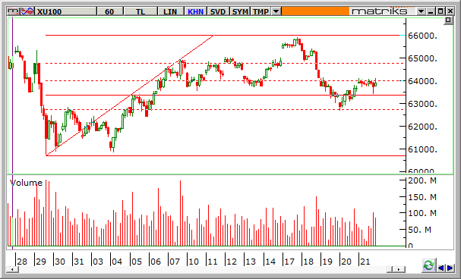Click the 200 M volume axis label
The width and height of the screenshot is (461, 279).
point(422,180)
